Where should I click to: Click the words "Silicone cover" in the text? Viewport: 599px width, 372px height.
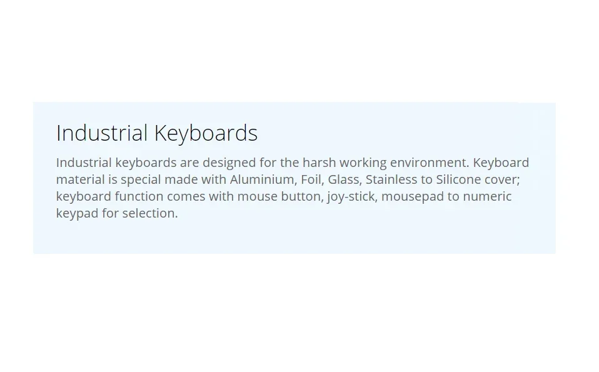point(476,179)
